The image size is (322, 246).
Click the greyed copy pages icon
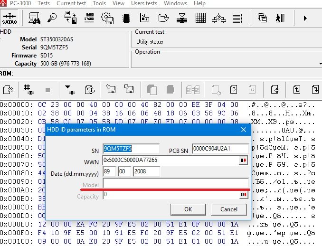coord(152,90)
